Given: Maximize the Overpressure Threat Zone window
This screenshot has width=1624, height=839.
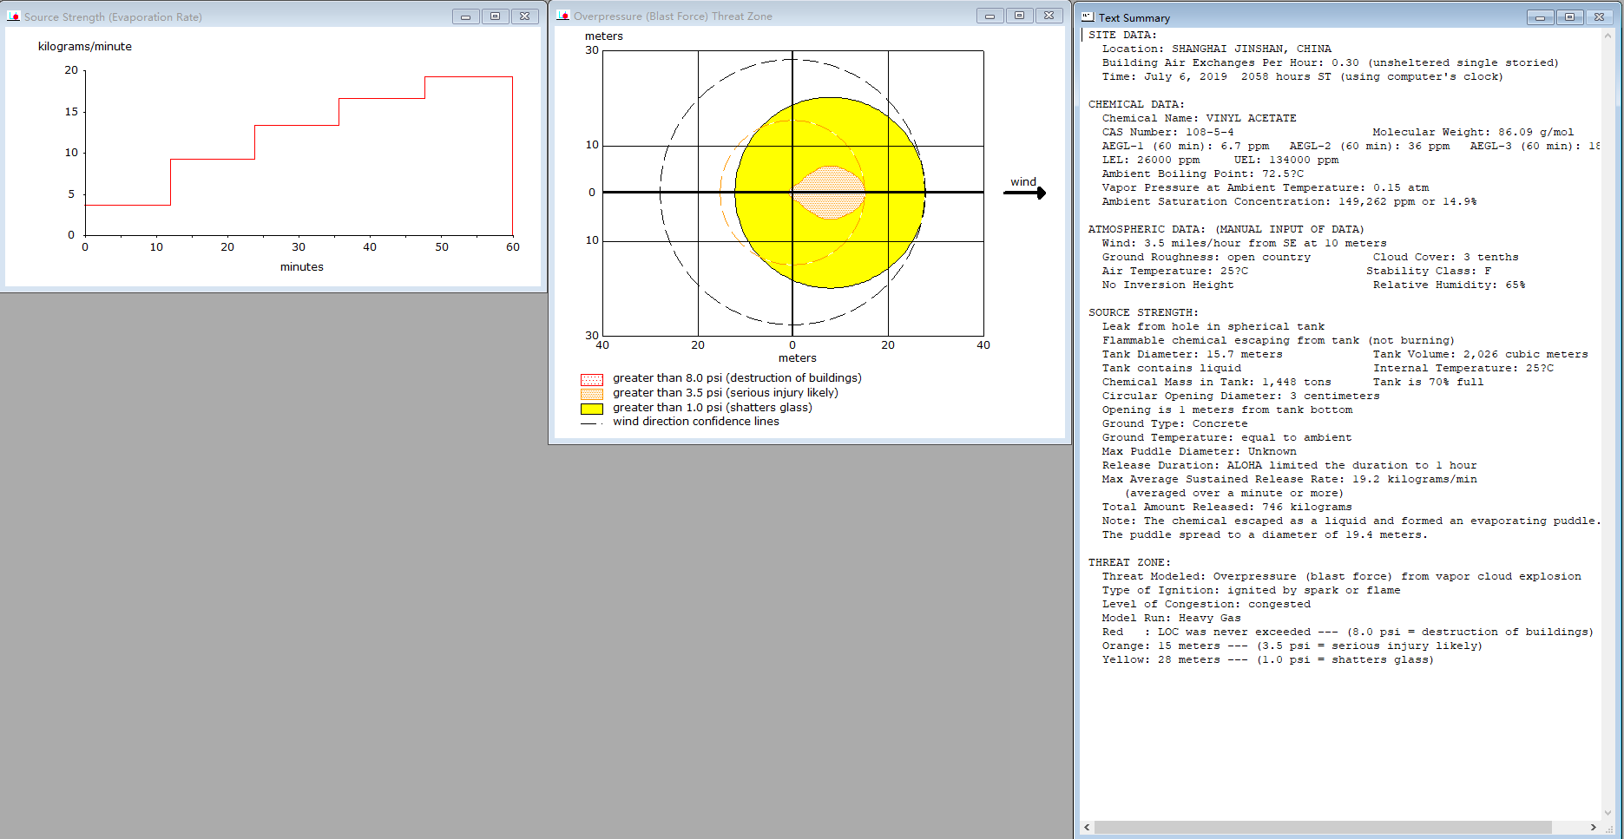Looking at the screenshot, I should [x=1019, y=16].
